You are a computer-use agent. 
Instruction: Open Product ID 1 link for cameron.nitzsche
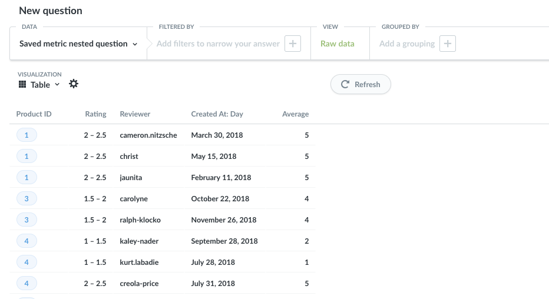pyautogui.click(x=27, y=135)
